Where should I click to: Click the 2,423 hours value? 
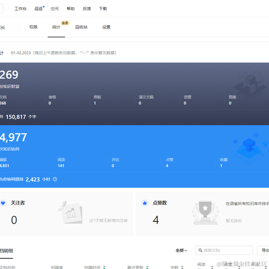[x=33, y=179]
